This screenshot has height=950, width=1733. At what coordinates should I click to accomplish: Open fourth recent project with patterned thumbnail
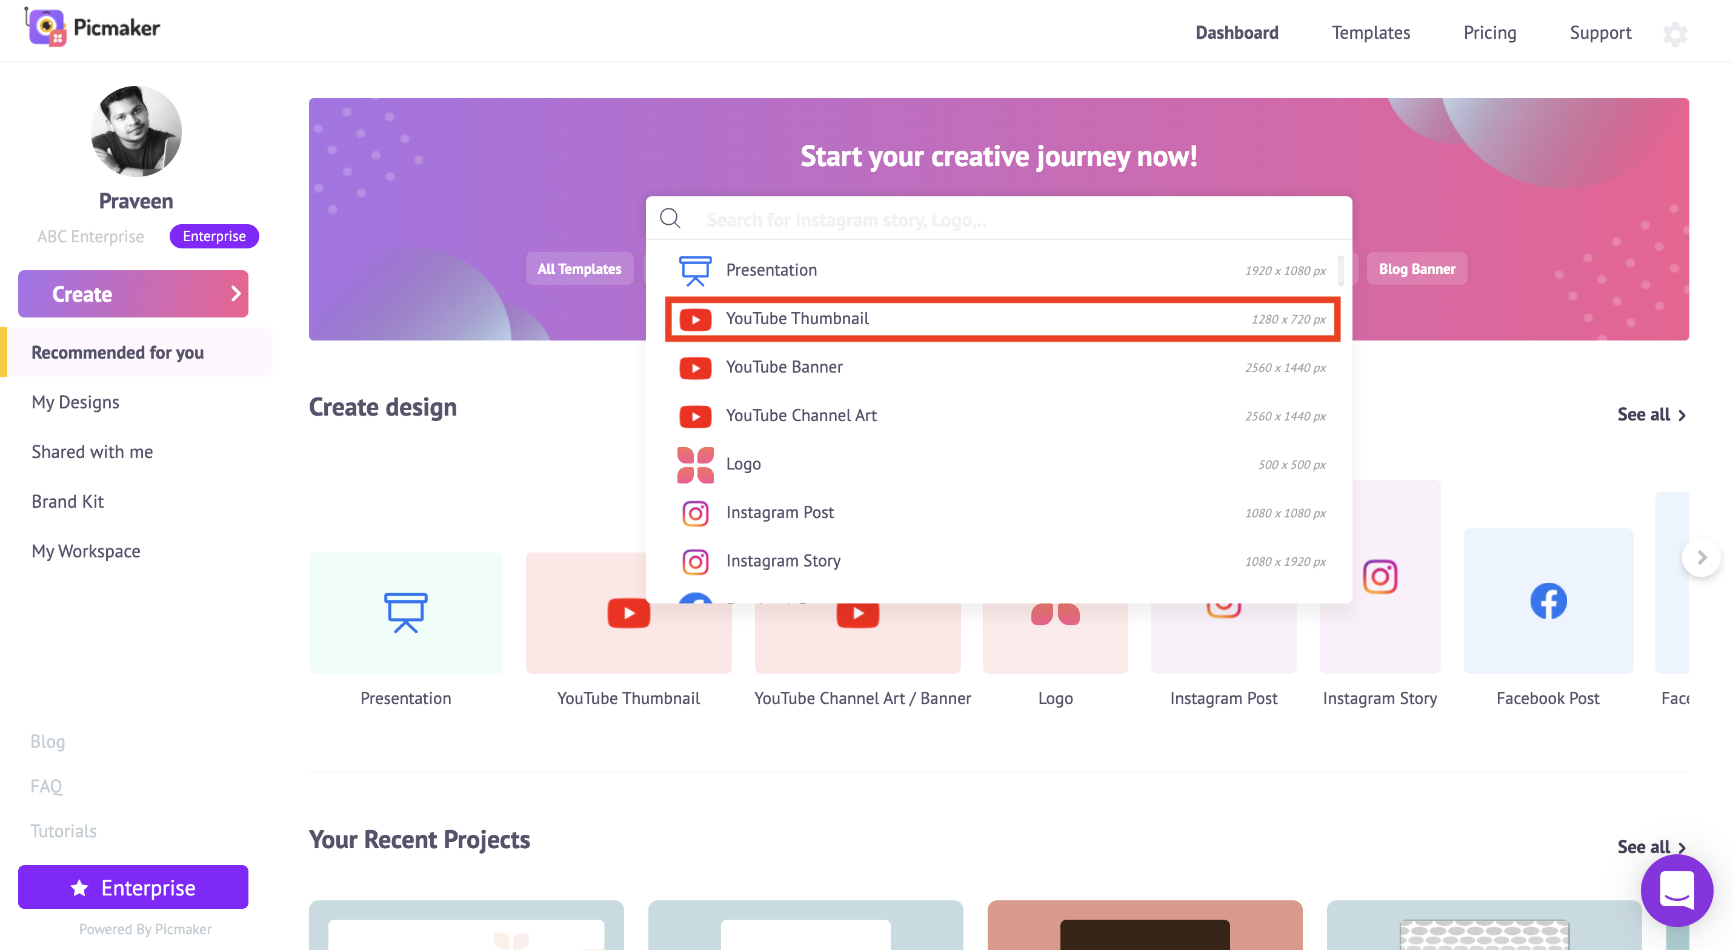(1483, 925)
